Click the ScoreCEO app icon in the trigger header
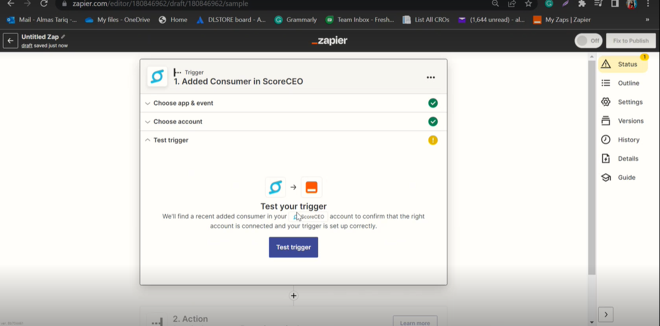 coord(157,77)
